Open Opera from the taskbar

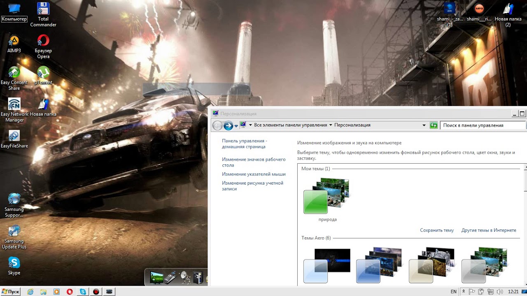[x=70, y=291]
